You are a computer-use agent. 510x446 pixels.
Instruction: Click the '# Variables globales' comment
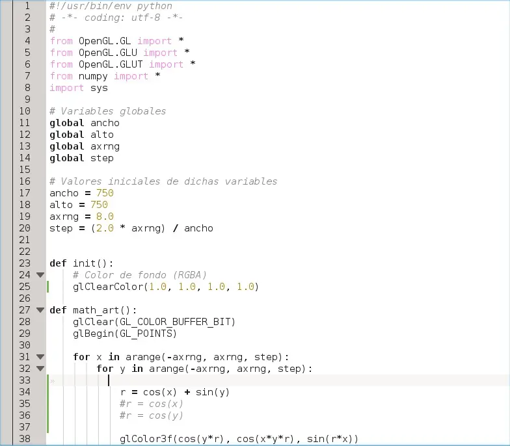108,111
